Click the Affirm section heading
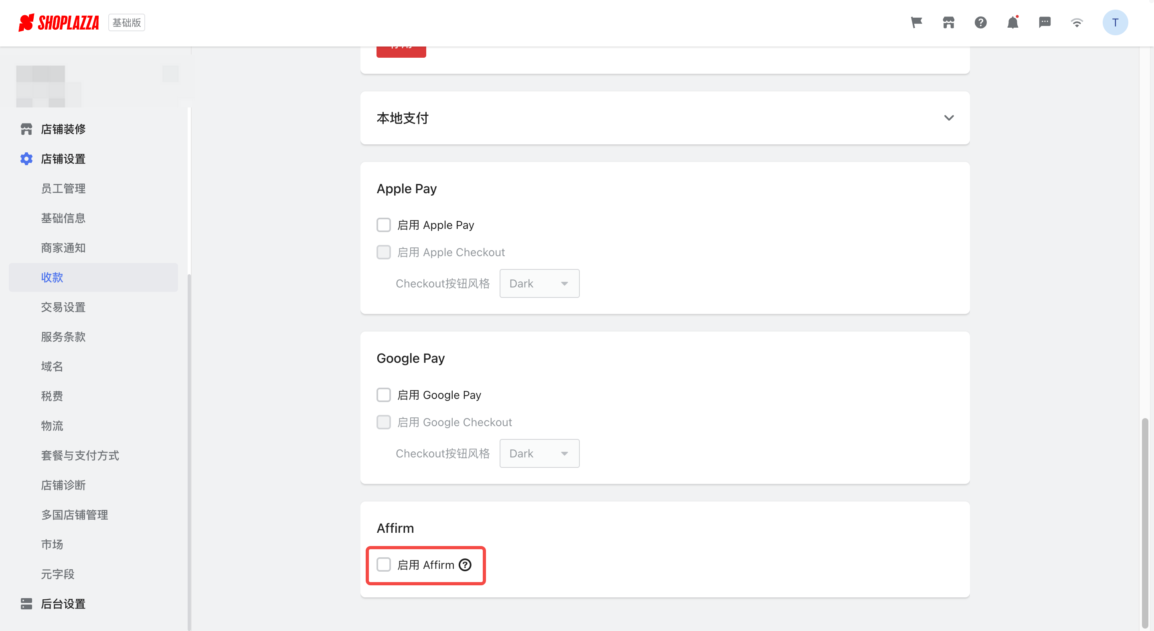 pos(395,528)
